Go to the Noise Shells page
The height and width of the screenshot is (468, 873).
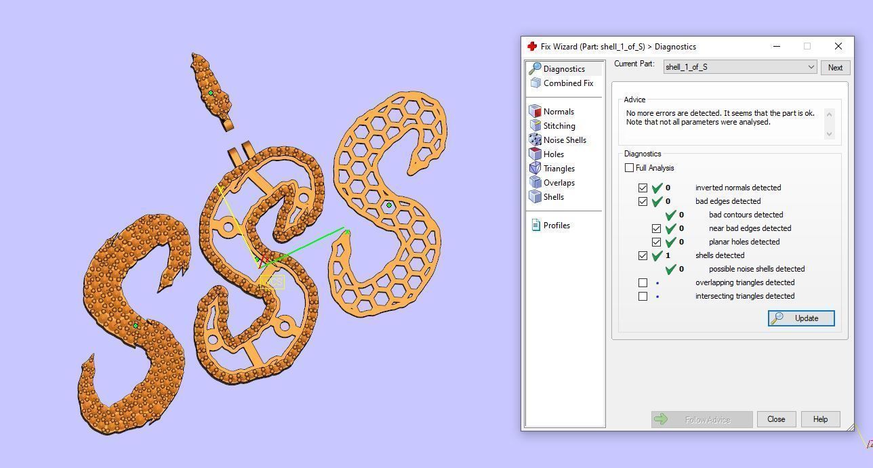[565, 140]
